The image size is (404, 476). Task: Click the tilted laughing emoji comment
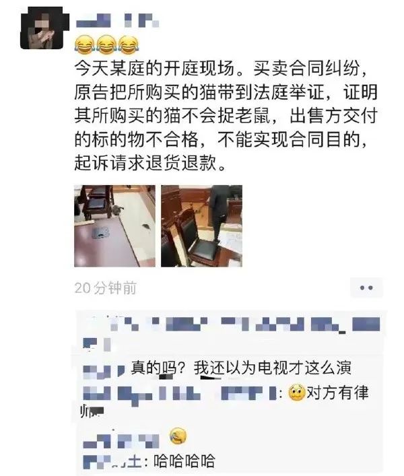(178, 436)
